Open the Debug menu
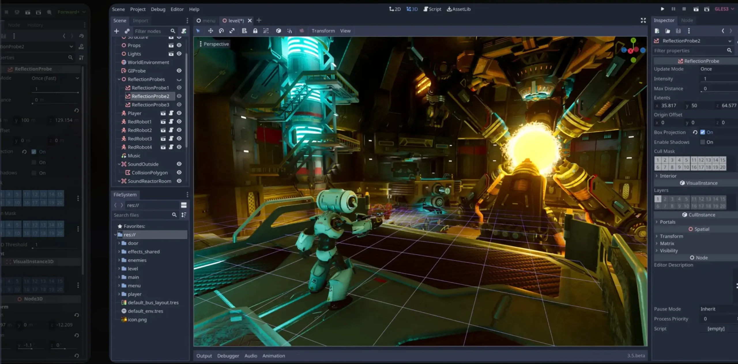Viewport: 738px width, 364px height. click(x=158, y=9)
